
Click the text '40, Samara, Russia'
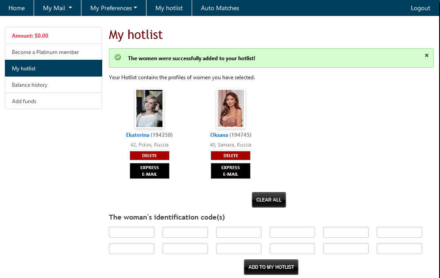(230, 145)
